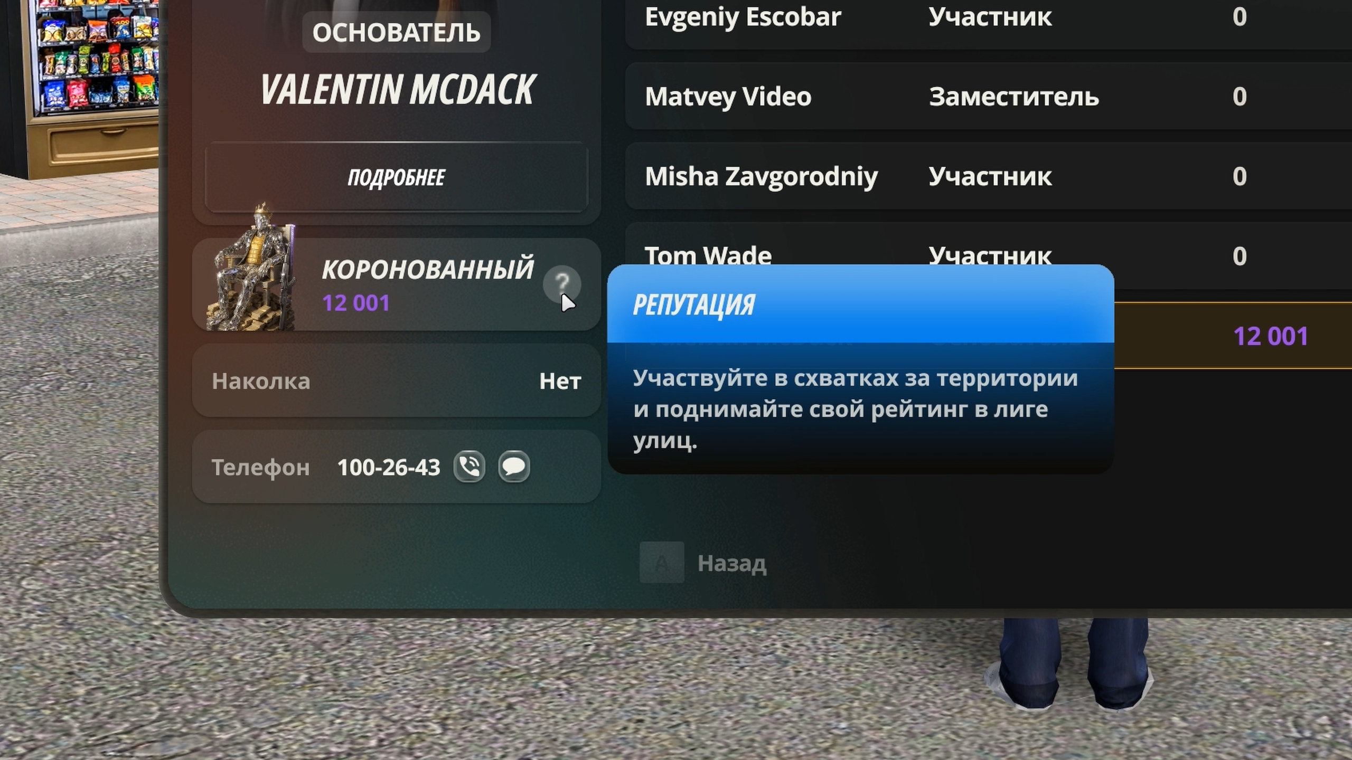
Task: Open the Подробнее details button
Action: point(396,177)
